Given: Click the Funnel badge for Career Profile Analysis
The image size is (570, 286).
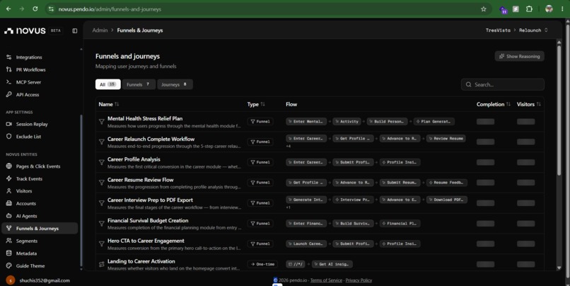Looking at the screenshot, I should click(x=260, y=162).
